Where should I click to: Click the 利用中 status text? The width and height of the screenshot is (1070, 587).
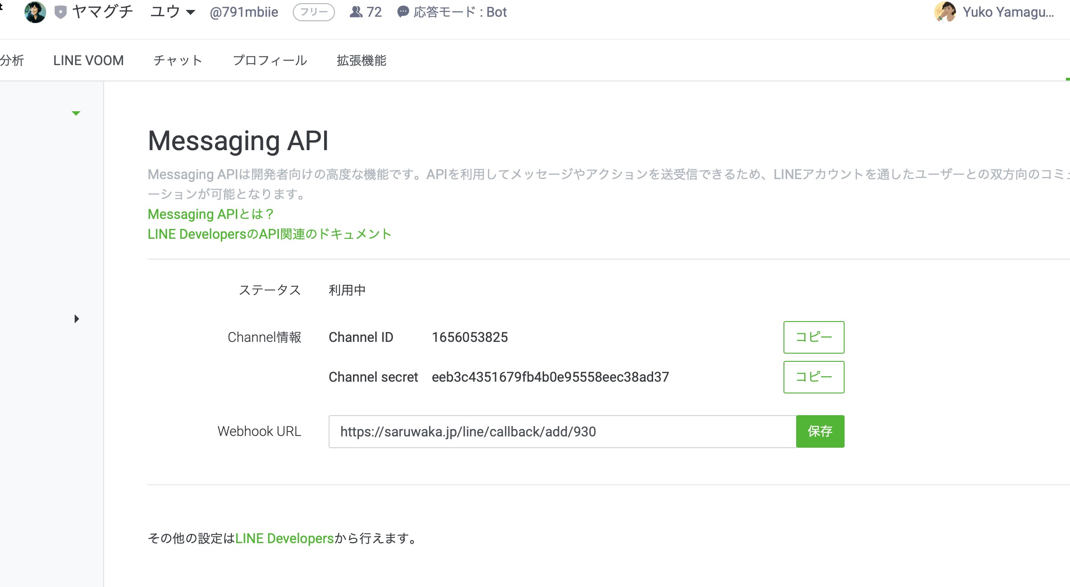[x=347, y=290]
